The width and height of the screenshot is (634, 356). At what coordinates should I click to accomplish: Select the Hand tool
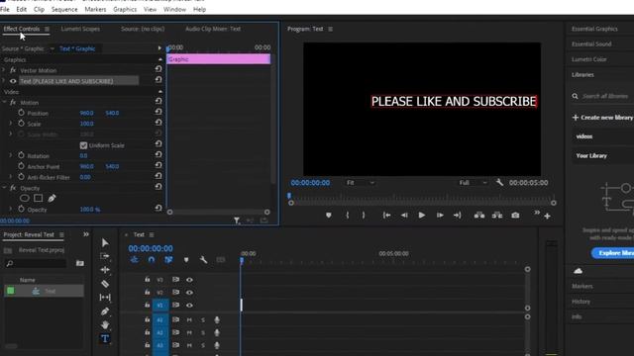pos(105,325)
